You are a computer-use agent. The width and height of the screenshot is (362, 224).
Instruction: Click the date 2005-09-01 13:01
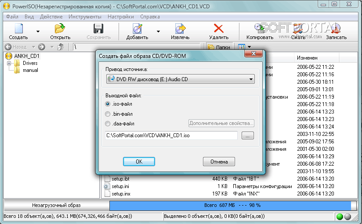(x=315, y=89)
